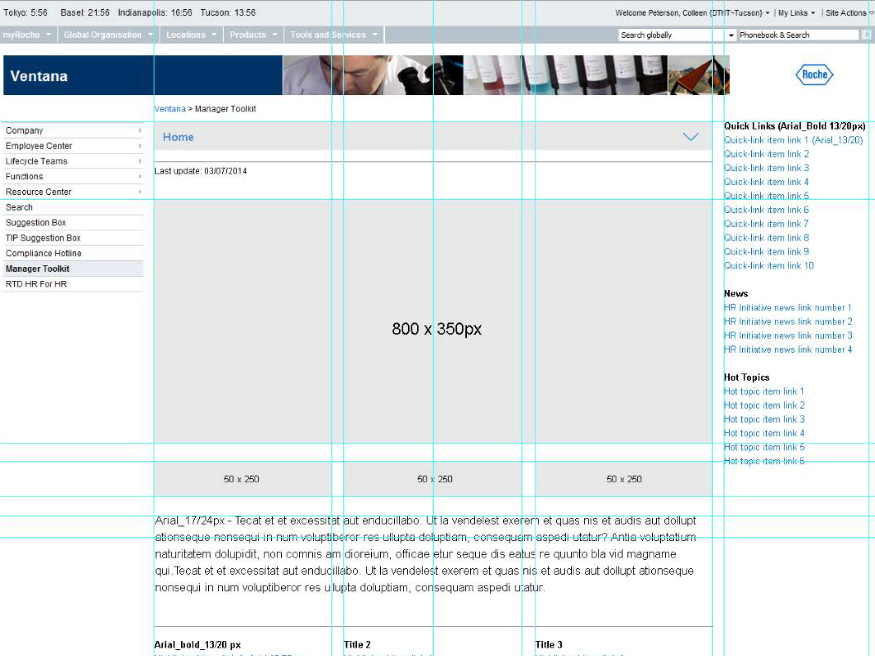Click the Ventana breadcrumb link

click(170, 109)
